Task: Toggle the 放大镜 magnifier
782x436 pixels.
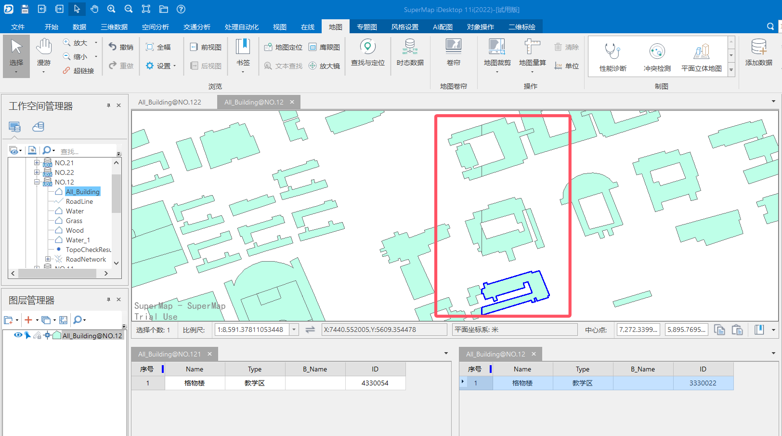Action: [x=324, y=66]
